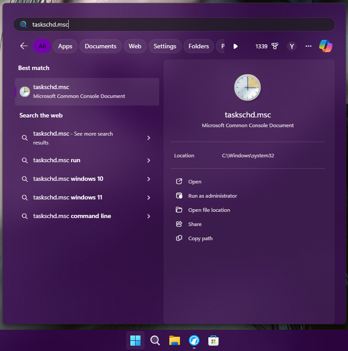Click the clock icon of the best match

click(25, 92)
